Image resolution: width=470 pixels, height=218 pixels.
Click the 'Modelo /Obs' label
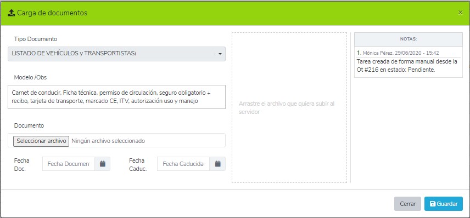pos(30,77)
